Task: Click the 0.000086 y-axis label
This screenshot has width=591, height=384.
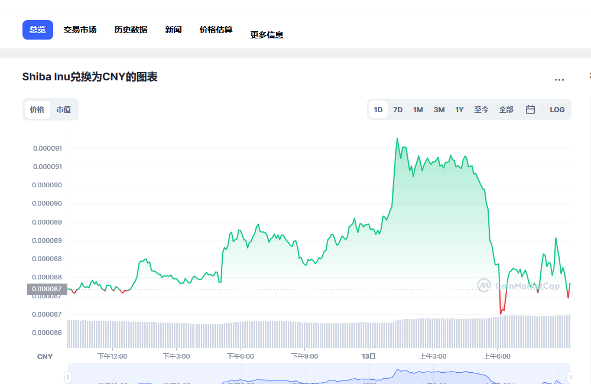Action: (47, 333)
